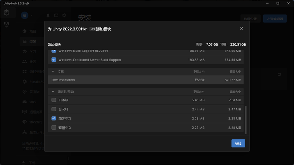Minimize the Unity Hub window
The height and width of the screenshot is (165, 294).
point(267,4)
